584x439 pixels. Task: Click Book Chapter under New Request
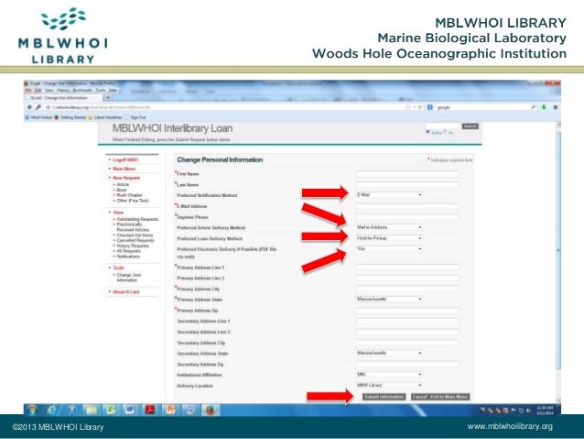(129, 195)
